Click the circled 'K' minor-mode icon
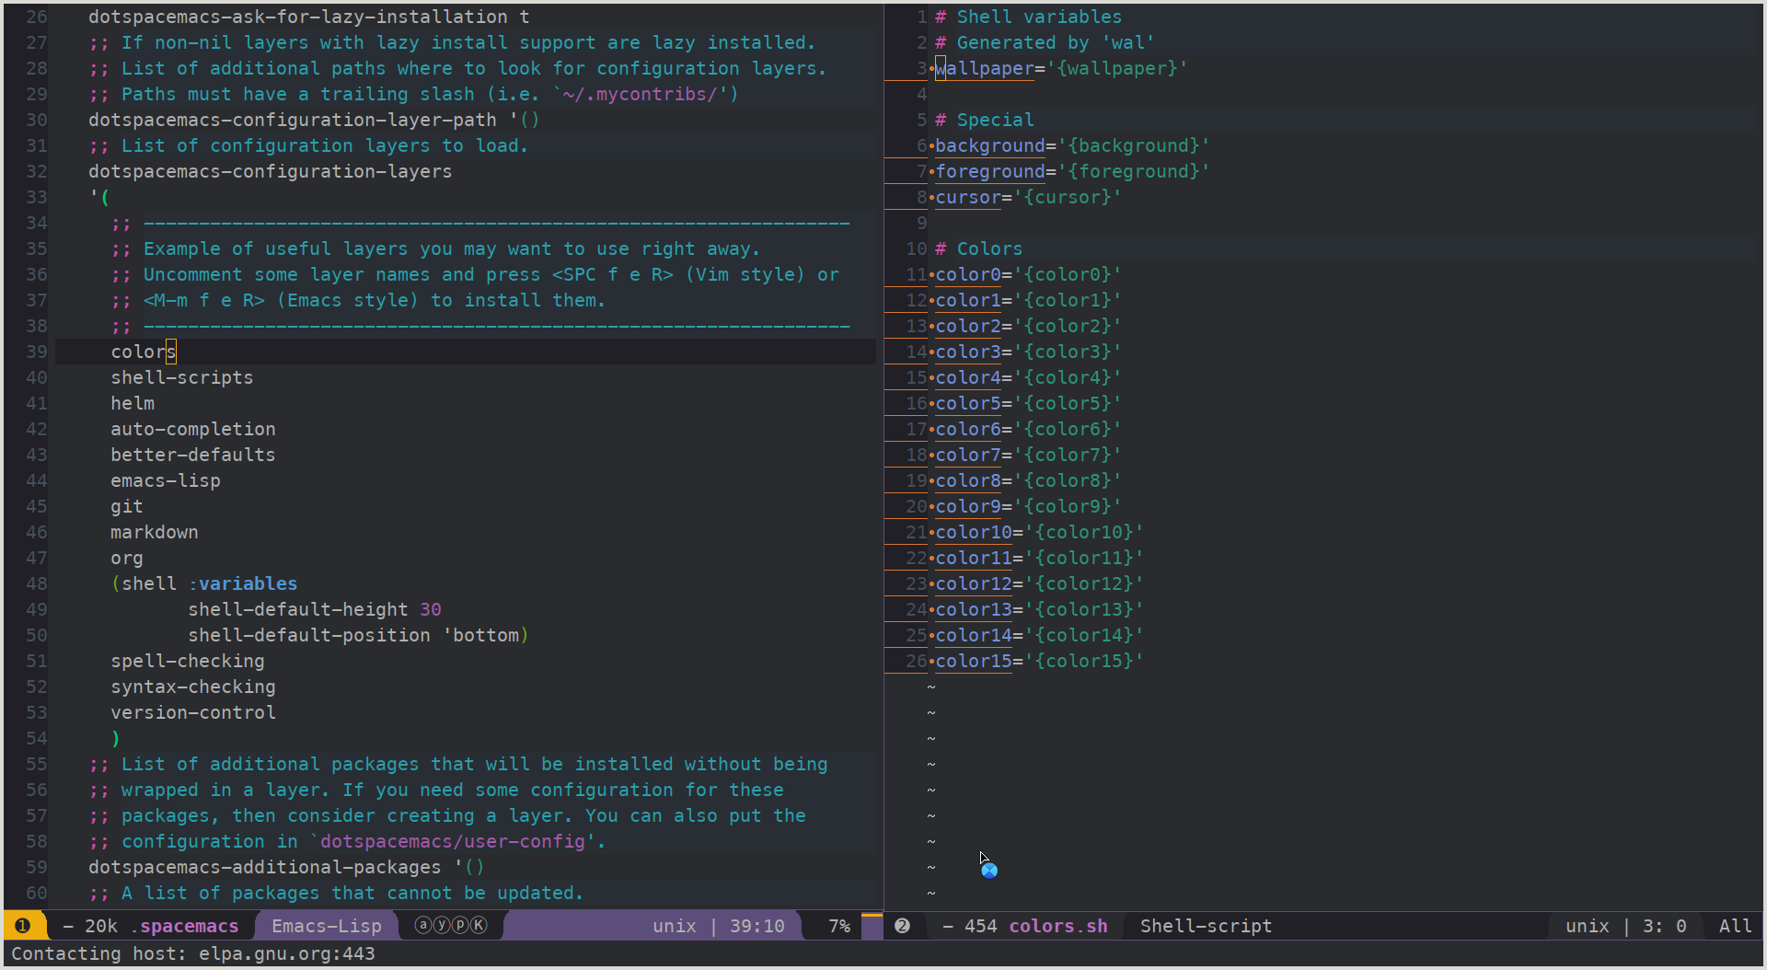Viewport: 1767px width, 970px height. pyautogui.click(x=479, y=925)
